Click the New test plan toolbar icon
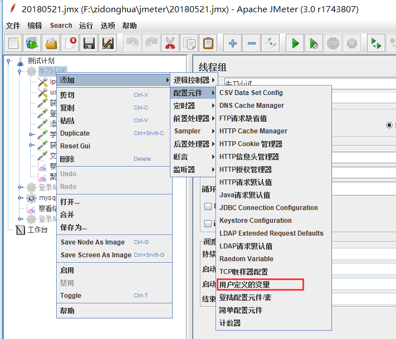396x339 pixels. (x=13, y=43)
